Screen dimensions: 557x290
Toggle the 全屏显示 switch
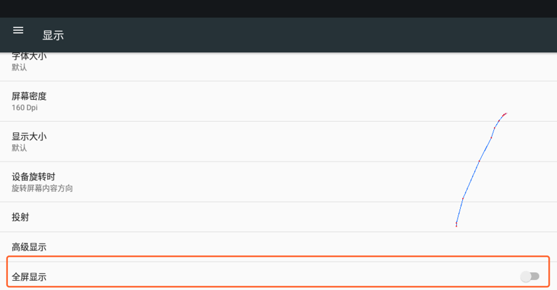530,276
